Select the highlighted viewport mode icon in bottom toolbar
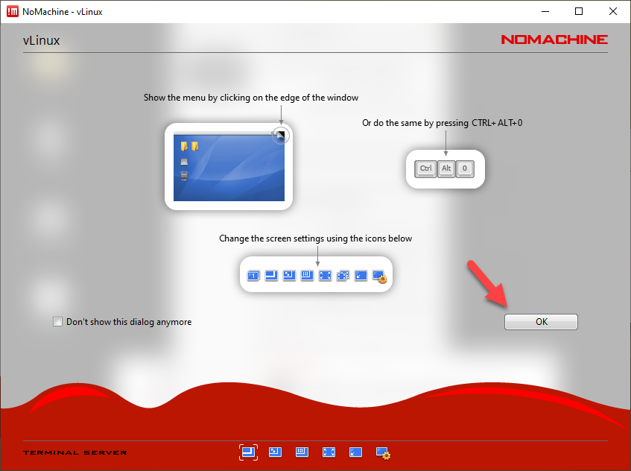This screenshot has width=631, height=471. point(248,452)
